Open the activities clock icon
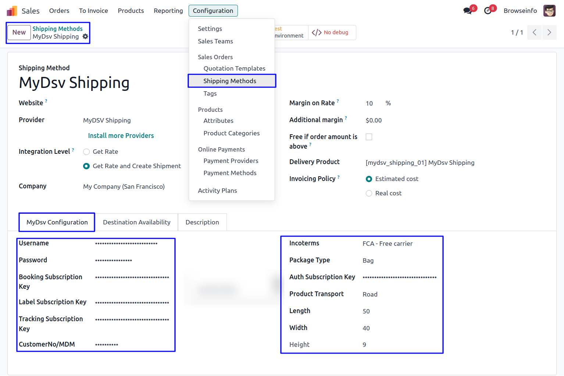 point(488,11)
